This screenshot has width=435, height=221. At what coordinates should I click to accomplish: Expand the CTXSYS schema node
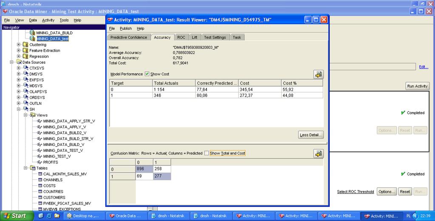pyautogui.click(x=18, y=68)
